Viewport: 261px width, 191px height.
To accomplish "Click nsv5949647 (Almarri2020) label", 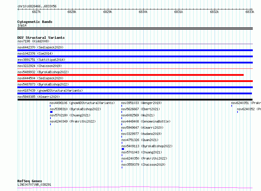I will point(142,128).
